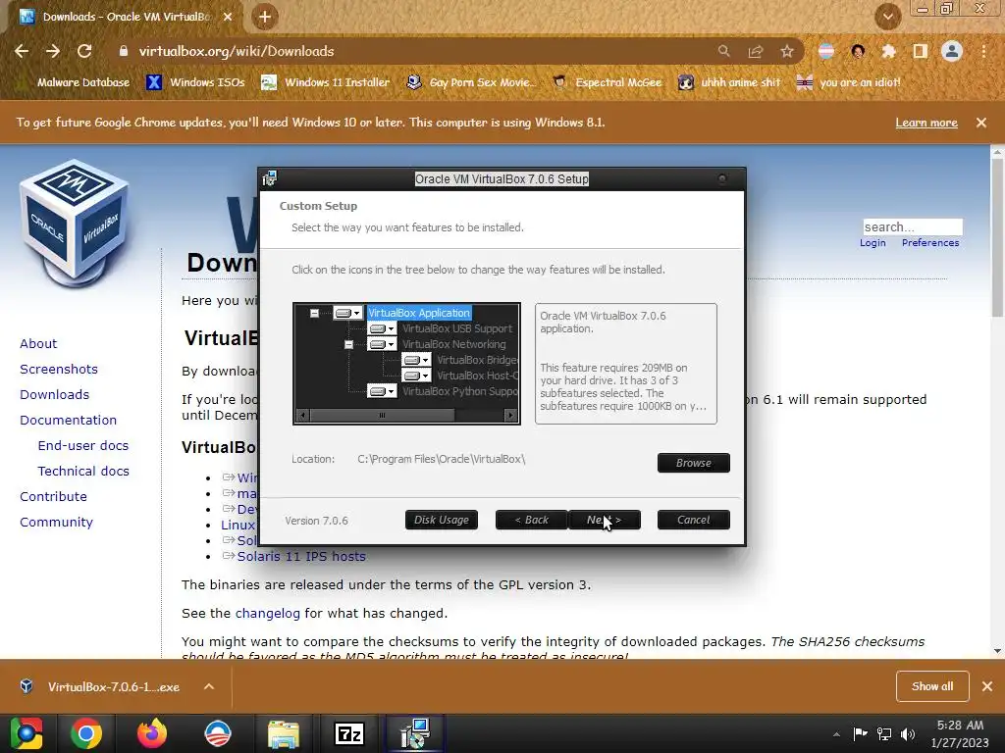Toggle Chrome side panel icon
The height and width of the screenshot is (753, 1005).
(920, 51)
